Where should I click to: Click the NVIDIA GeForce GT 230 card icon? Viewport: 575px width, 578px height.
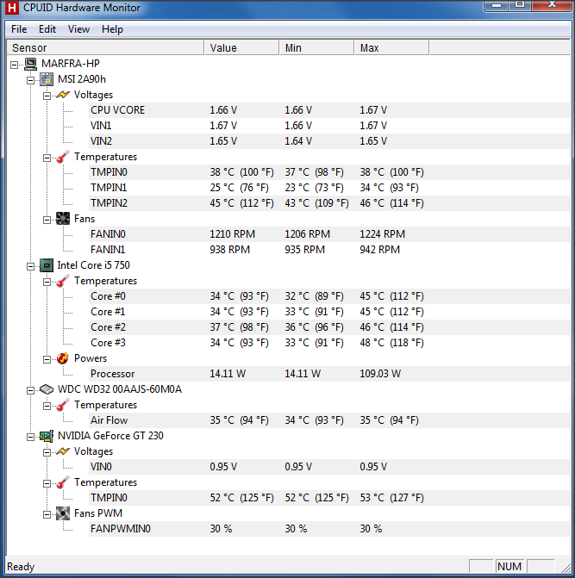pyautogui.click(x=47, y=436)
